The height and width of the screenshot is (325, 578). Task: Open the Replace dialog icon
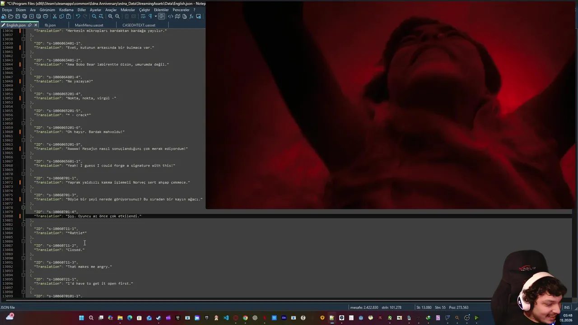[x=101, y=16]
